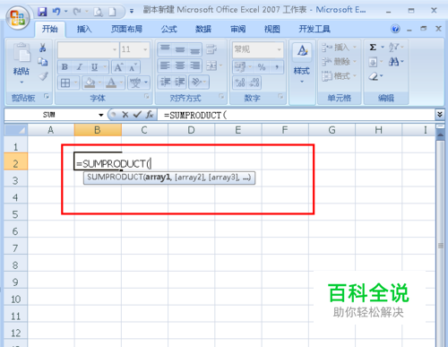Open number format dropdown (常规)
The height and width of the screenshot is (347, 448).
coord(280,49)
